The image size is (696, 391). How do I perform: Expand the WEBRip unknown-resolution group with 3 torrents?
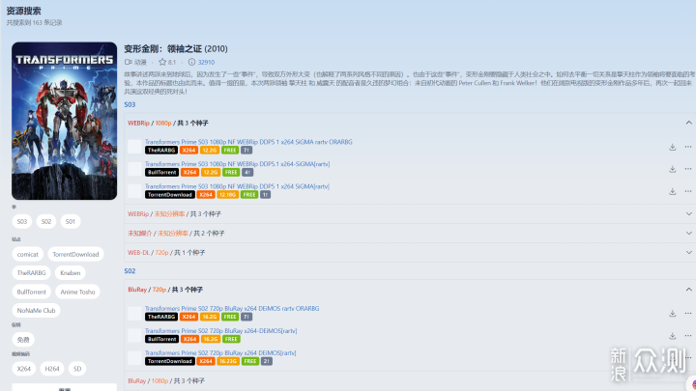[x=688, y=213]
